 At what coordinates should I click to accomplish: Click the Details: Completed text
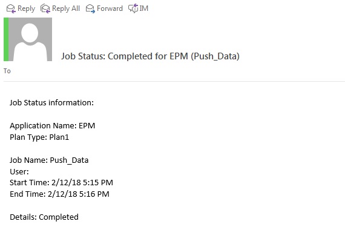pyautogui.click(x=44, y=217)
